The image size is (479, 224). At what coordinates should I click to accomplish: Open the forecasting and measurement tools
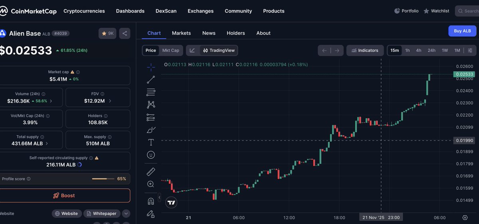point(151,117)
